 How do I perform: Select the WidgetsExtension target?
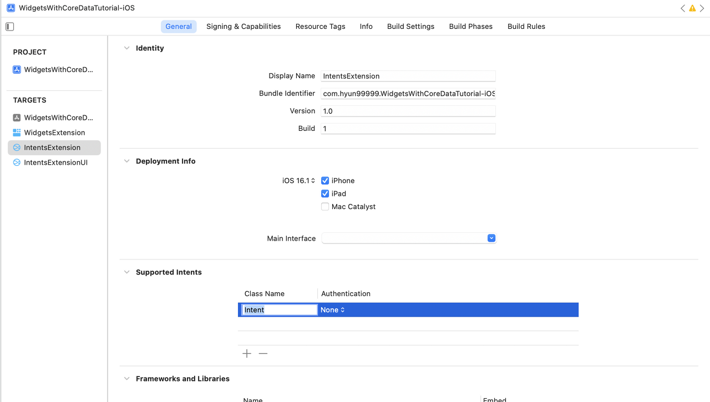tap(54, 133)
